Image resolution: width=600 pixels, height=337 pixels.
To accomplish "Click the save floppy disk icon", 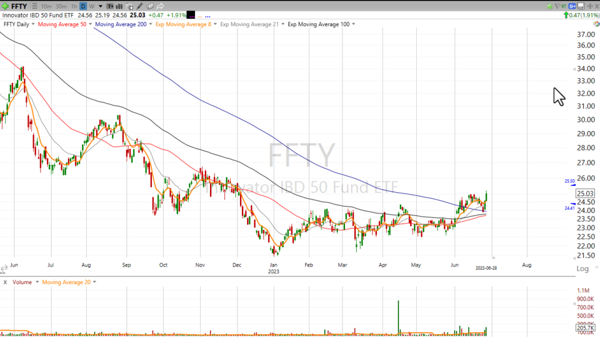I will coord(581,6).
